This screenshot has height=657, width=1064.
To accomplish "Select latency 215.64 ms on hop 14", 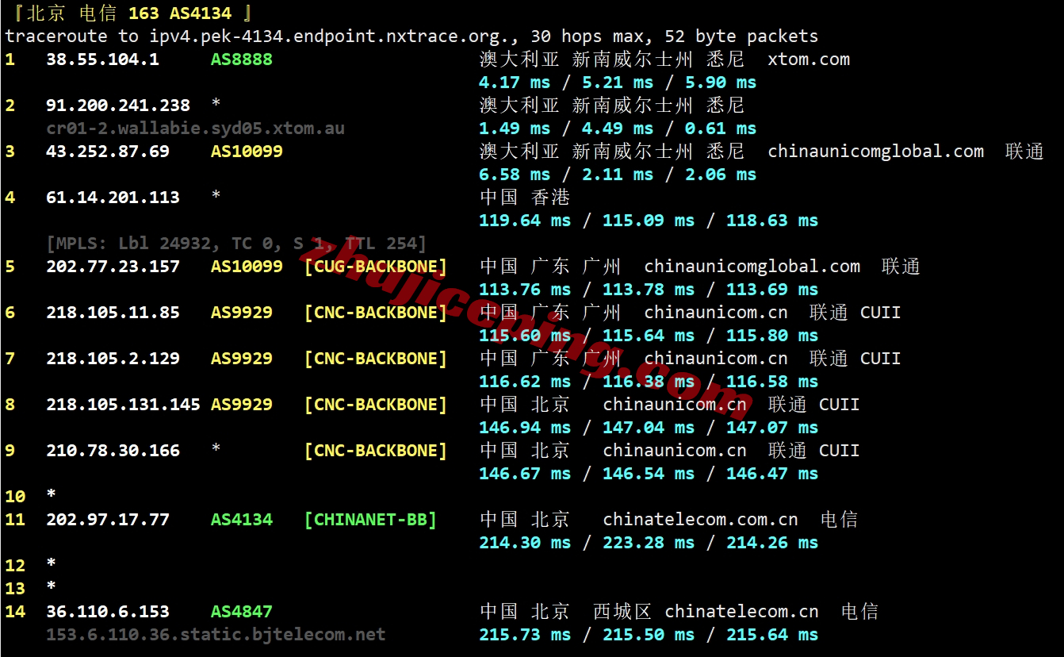I will [x=772, y=635].
